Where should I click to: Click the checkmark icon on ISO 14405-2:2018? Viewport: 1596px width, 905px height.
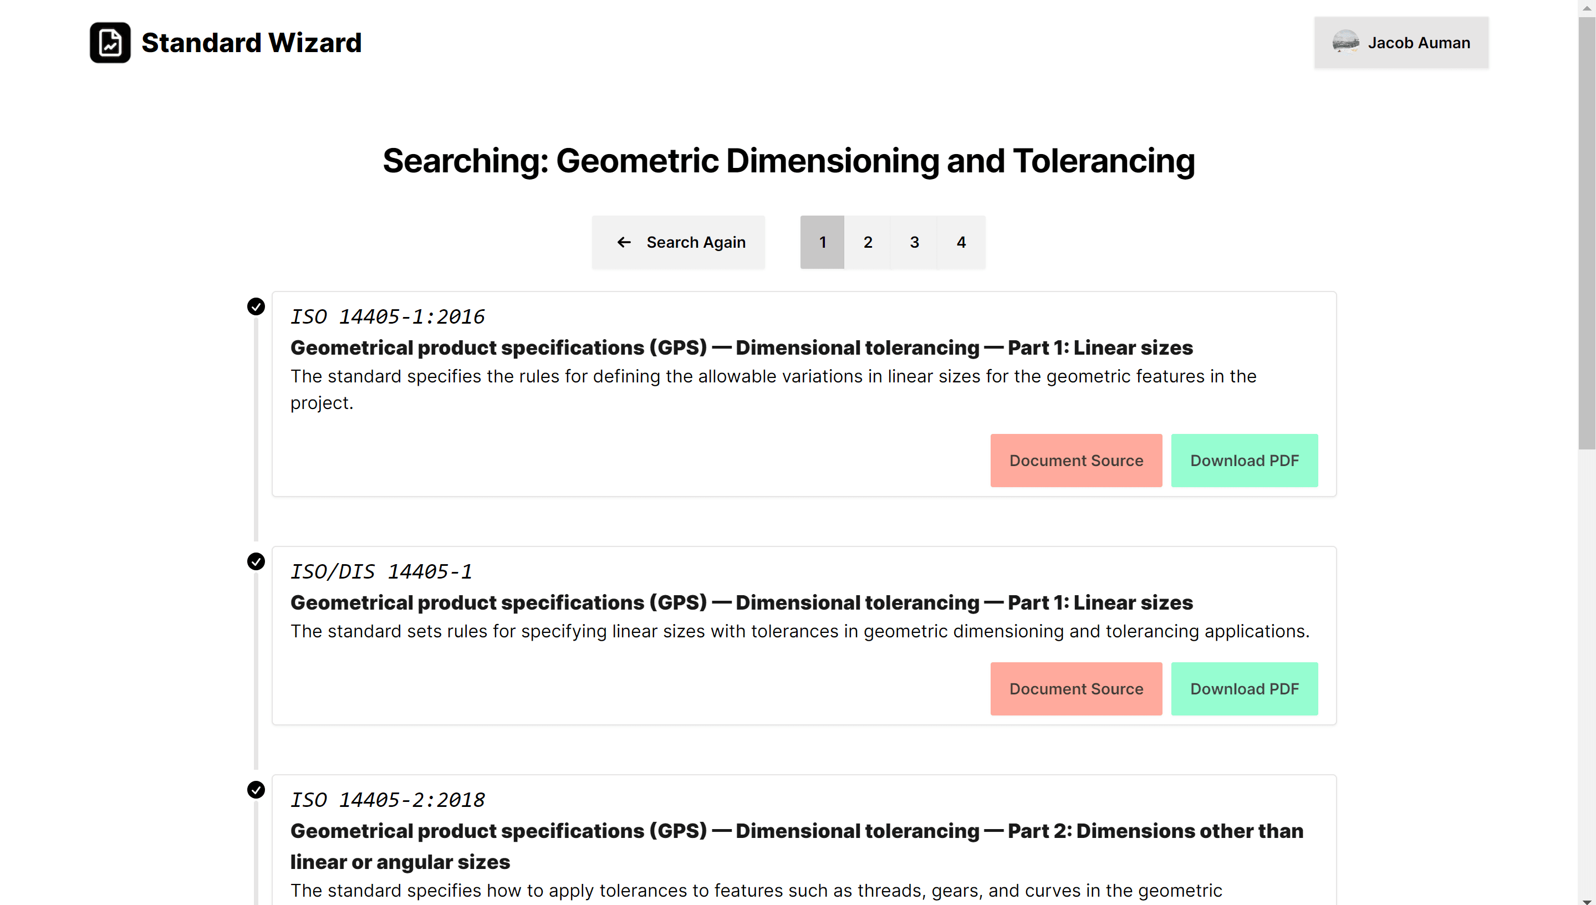pos(256,790)
